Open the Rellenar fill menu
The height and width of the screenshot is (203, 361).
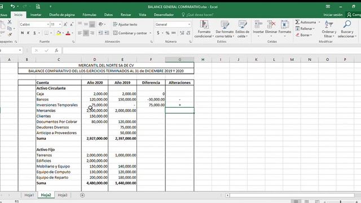point(305,29)
